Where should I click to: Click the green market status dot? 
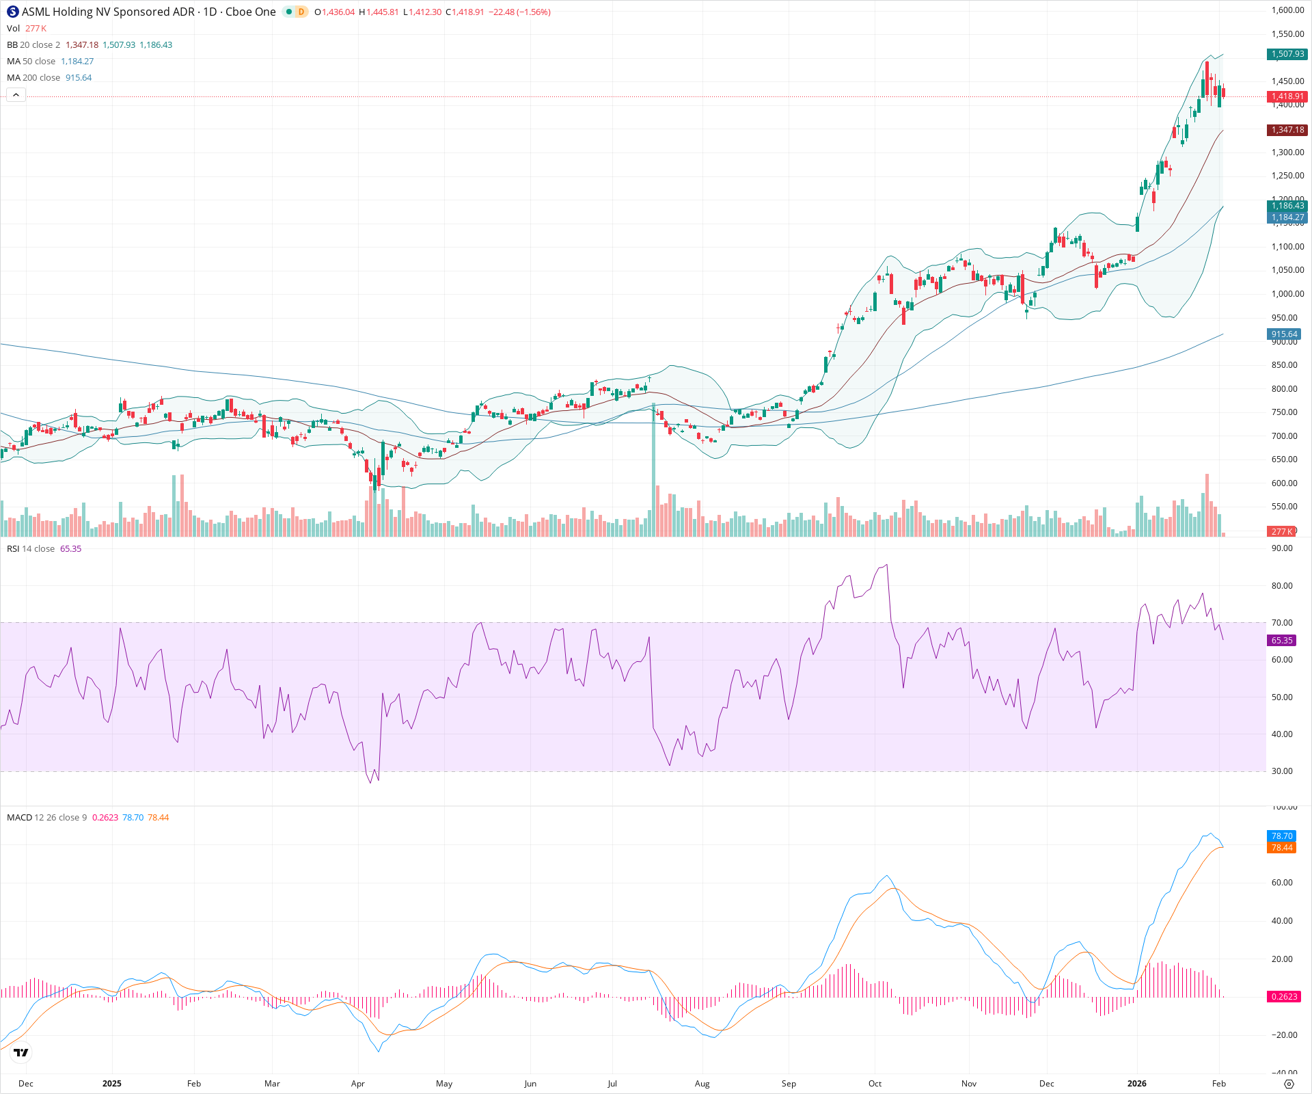click(288, 12)
